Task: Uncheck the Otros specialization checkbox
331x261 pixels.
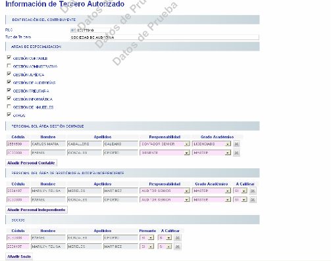Action: 9,115
